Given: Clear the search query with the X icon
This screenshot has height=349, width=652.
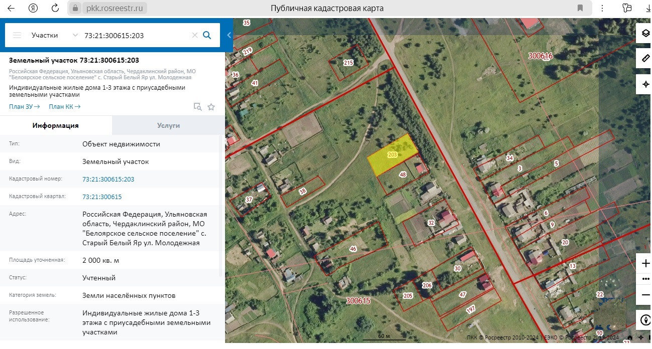Looking at the screenshot, I should (195, 35).
